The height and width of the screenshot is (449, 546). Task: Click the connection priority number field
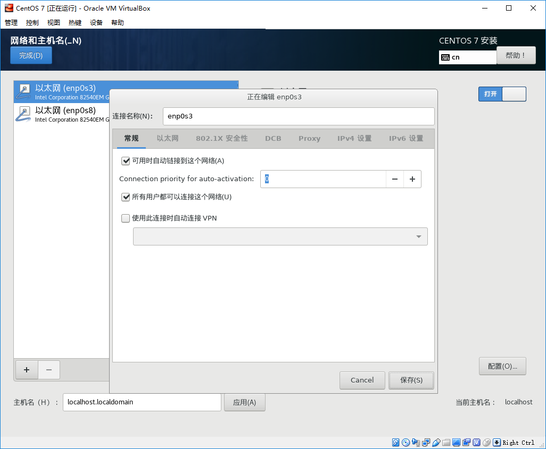tap(323, 179)
